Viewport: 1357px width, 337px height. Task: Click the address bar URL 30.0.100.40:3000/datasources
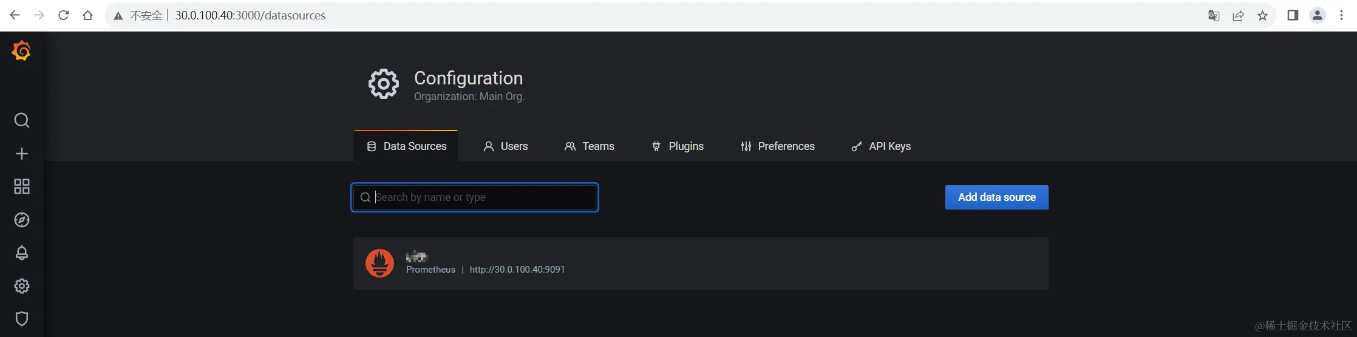250,16
